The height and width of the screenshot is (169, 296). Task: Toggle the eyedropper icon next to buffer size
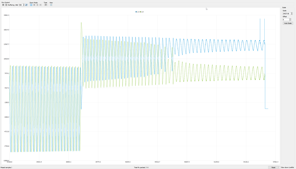pyautogui.click(x=26, y=5)
